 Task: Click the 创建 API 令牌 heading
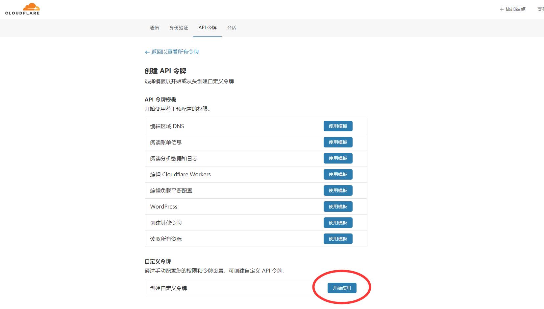(x=165, y=71)
